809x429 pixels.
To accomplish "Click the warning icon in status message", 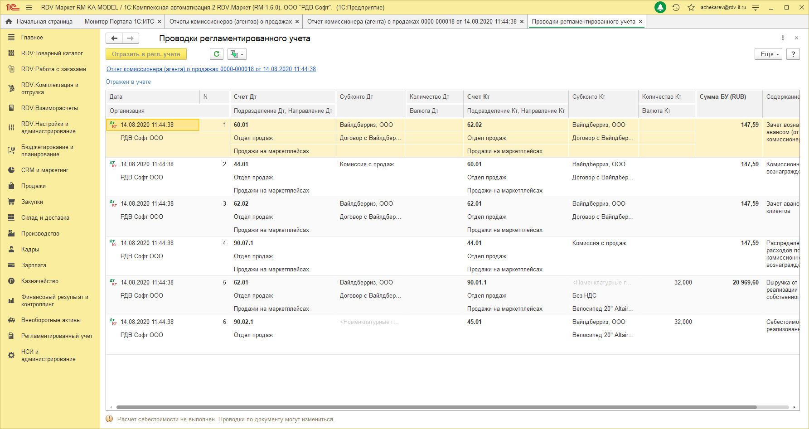I will 109,419.
